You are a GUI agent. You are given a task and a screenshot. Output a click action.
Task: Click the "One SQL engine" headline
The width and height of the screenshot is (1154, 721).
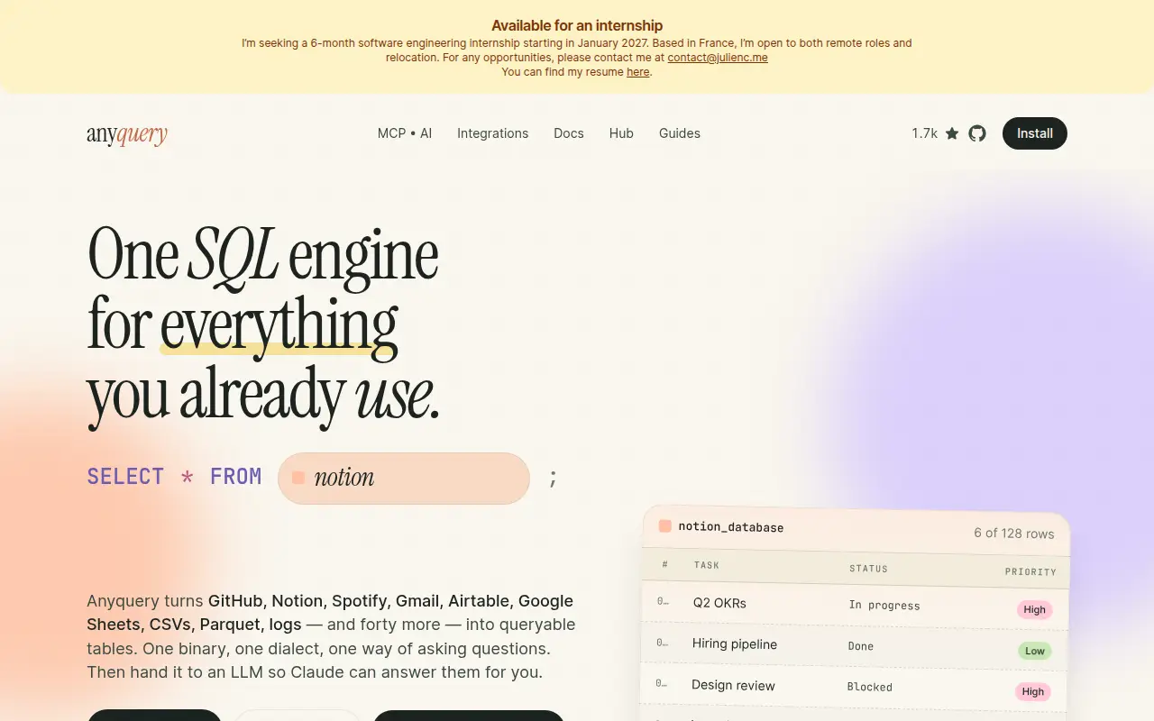pos(263,255)
